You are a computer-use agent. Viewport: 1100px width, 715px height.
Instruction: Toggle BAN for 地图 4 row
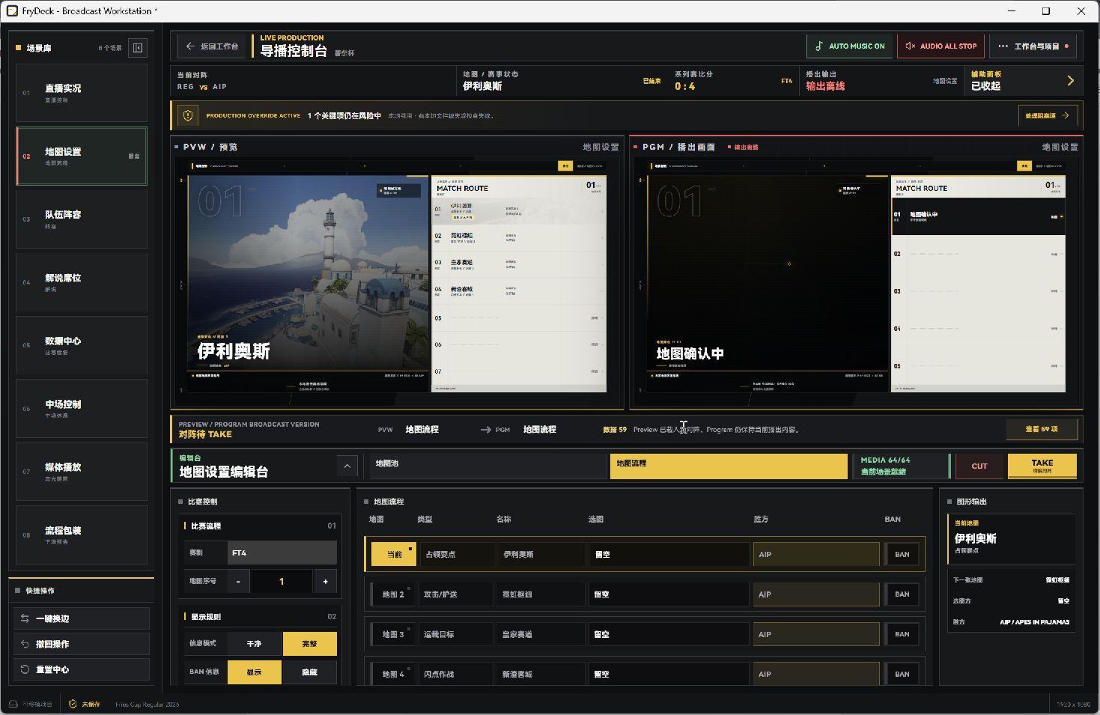pos(902,674)
